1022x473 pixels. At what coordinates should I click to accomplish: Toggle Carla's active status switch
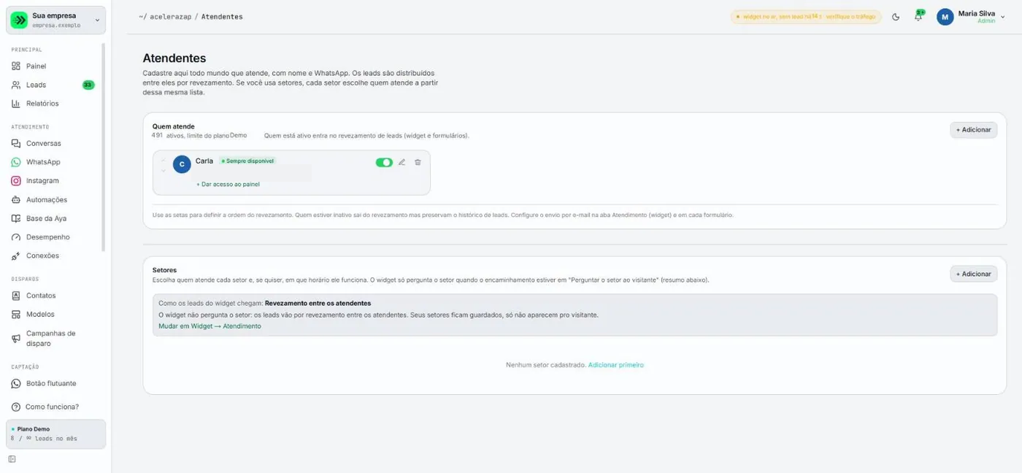[x=384, y=162]
